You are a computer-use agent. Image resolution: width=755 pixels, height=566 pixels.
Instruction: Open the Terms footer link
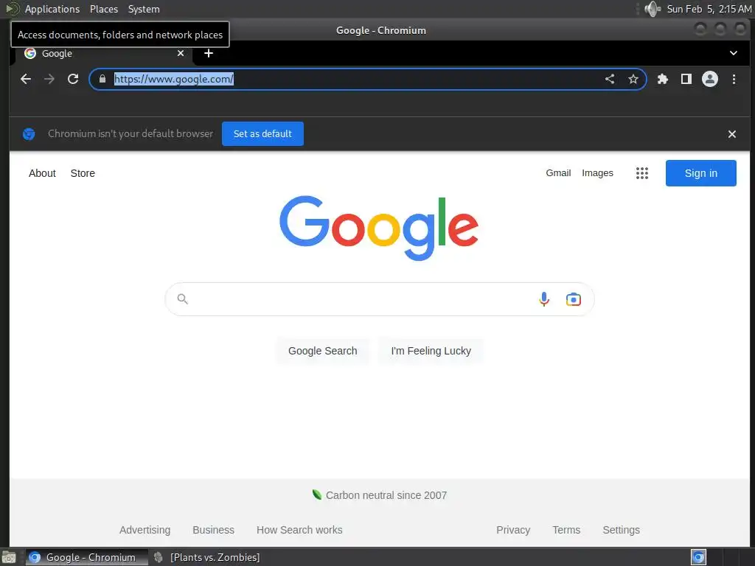coord(566,530)
